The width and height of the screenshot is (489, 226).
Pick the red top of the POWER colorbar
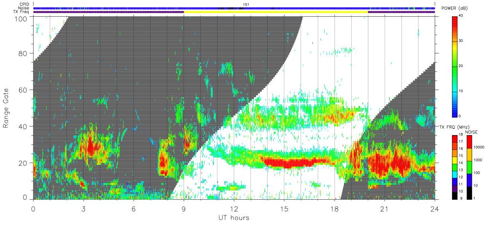454,20
